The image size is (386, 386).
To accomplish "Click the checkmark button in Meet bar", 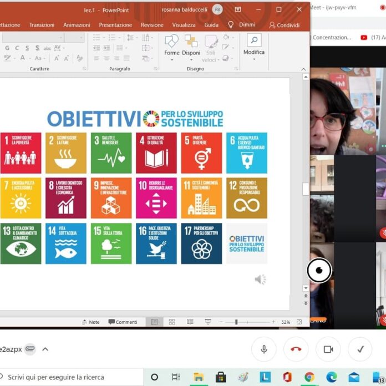I will [360, 349].
